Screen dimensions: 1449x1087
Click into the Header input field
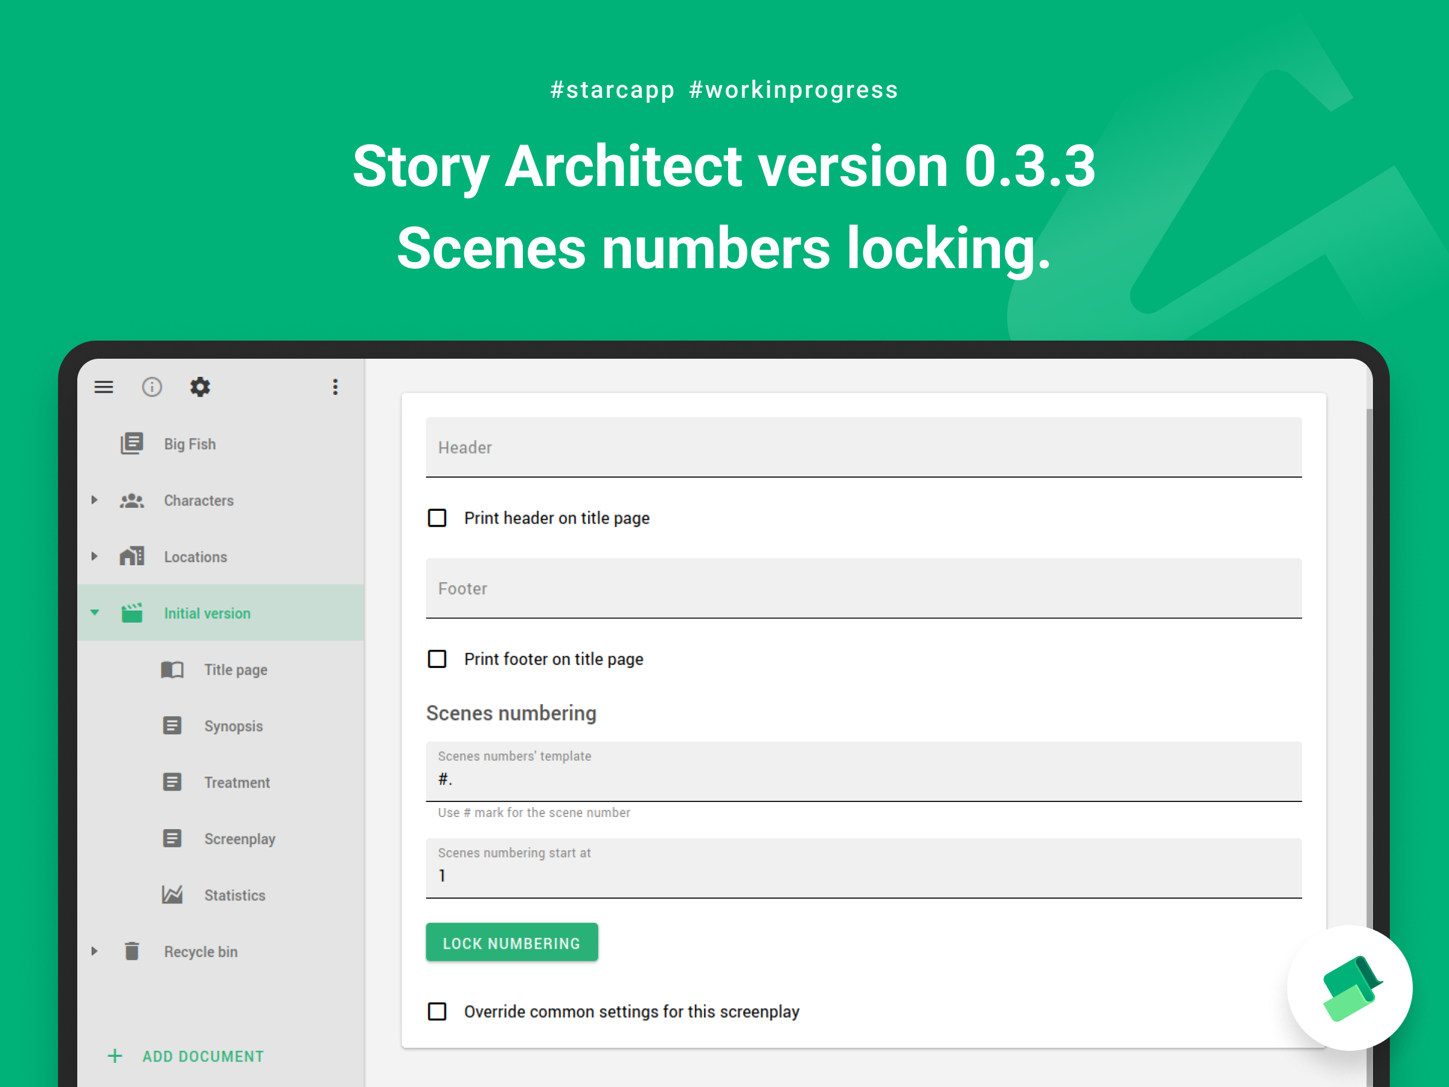(863, 447)
